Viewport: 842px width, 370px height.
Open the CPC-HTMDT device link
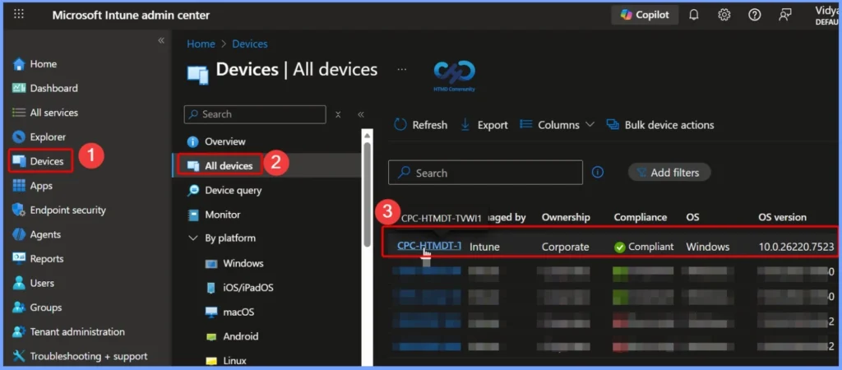[x=429, y=245]
